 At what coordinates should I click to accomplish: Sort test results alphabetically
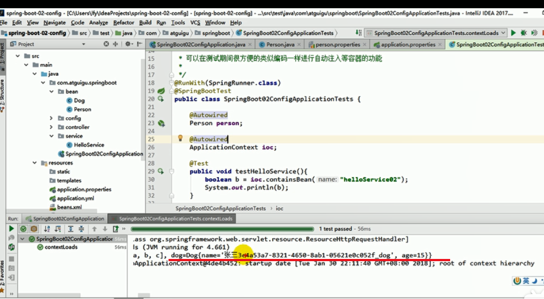point(47,229)
